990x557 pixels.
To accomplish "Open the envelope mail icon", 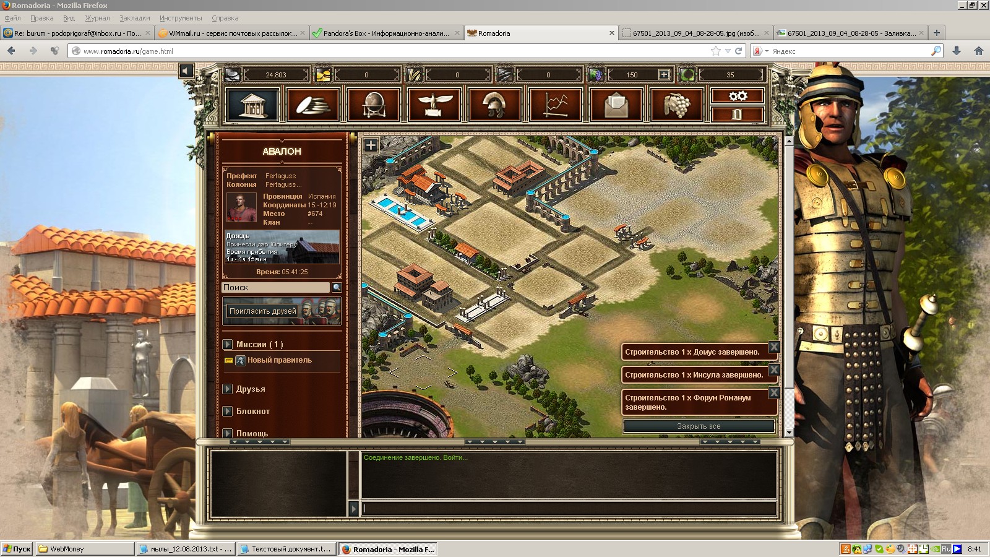I will (616, 104).
